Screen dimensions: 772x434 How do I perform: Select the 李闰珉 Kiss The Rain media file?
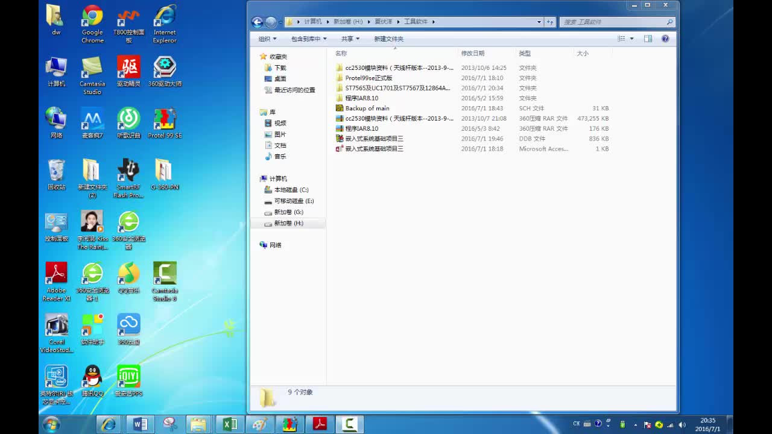pyautogui.click(x=92, y=230)
